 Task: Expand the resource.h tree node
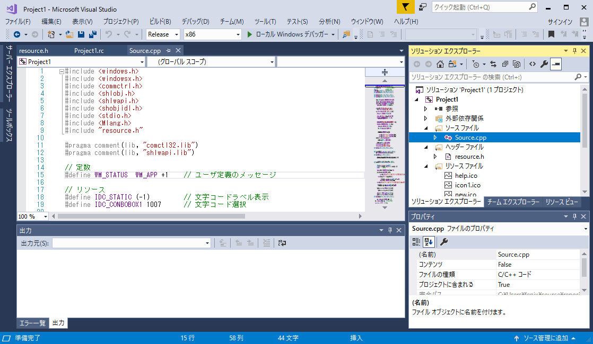[435, 157]
